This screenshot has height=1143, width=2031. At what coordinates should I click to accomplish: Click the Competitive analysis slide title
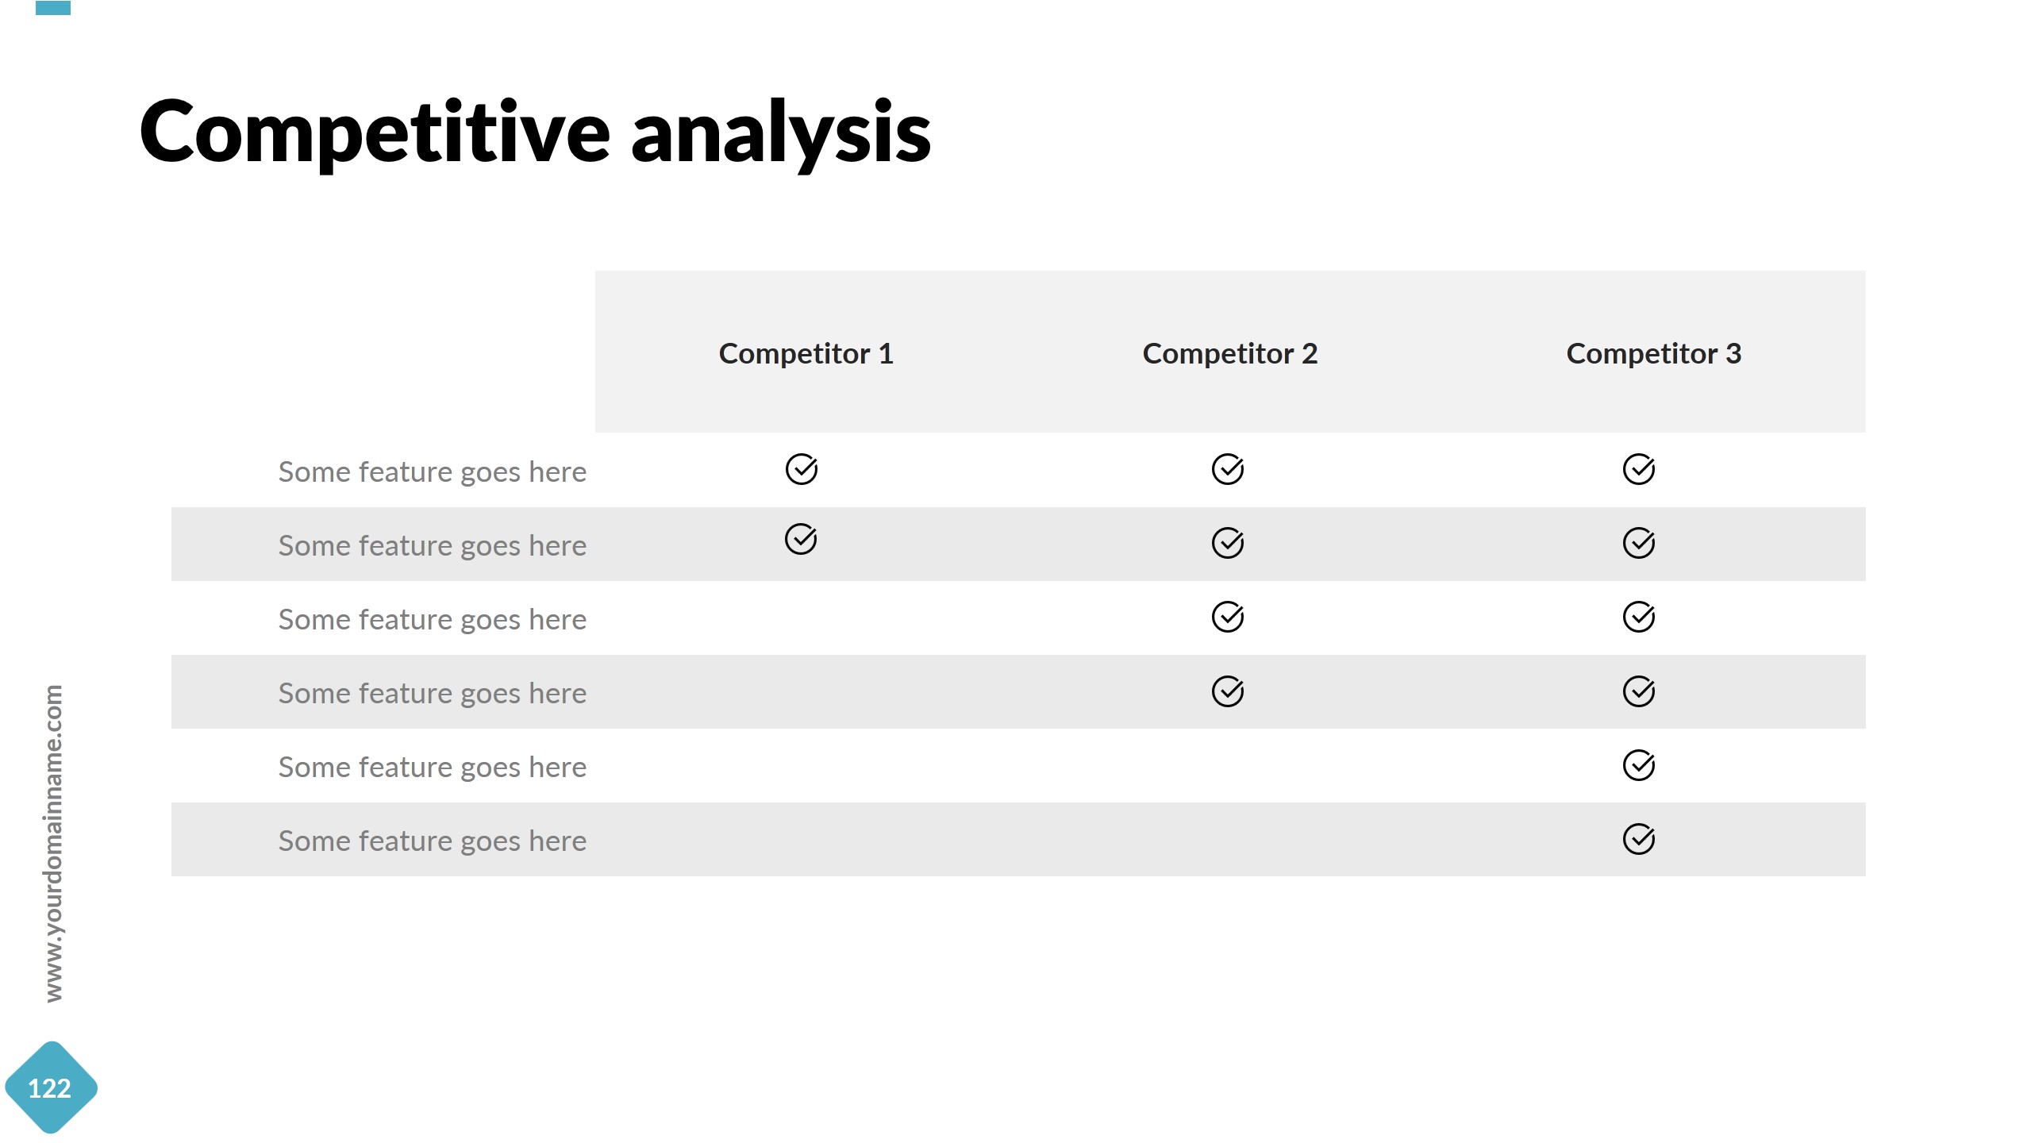click(x=534, y=133)
